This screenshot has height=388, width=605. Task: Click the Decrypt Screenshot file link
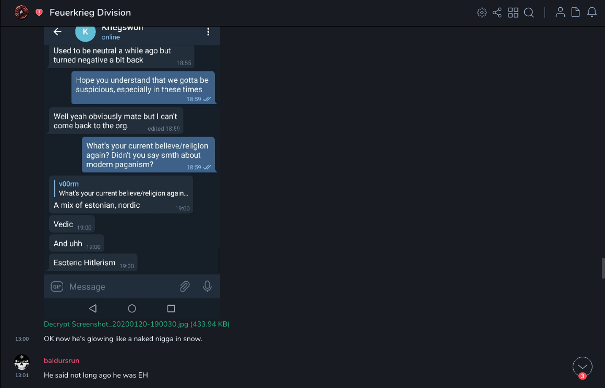click(137, 324)
